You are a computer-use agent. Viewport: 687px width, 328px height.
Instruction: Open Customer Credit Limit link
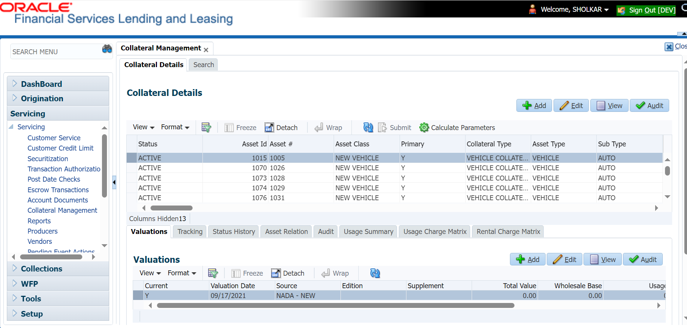click(60, 148)
